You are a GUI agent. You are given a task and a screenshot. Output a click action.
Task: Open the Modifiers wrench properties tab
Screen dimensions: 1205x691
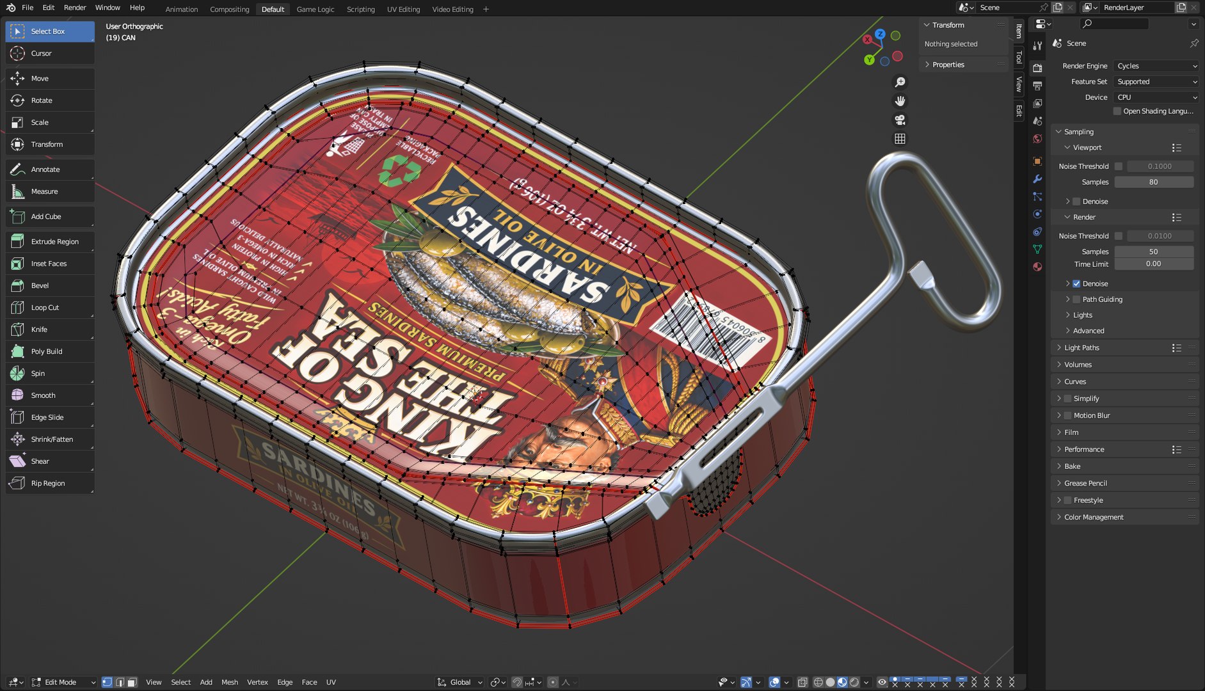1037,179
